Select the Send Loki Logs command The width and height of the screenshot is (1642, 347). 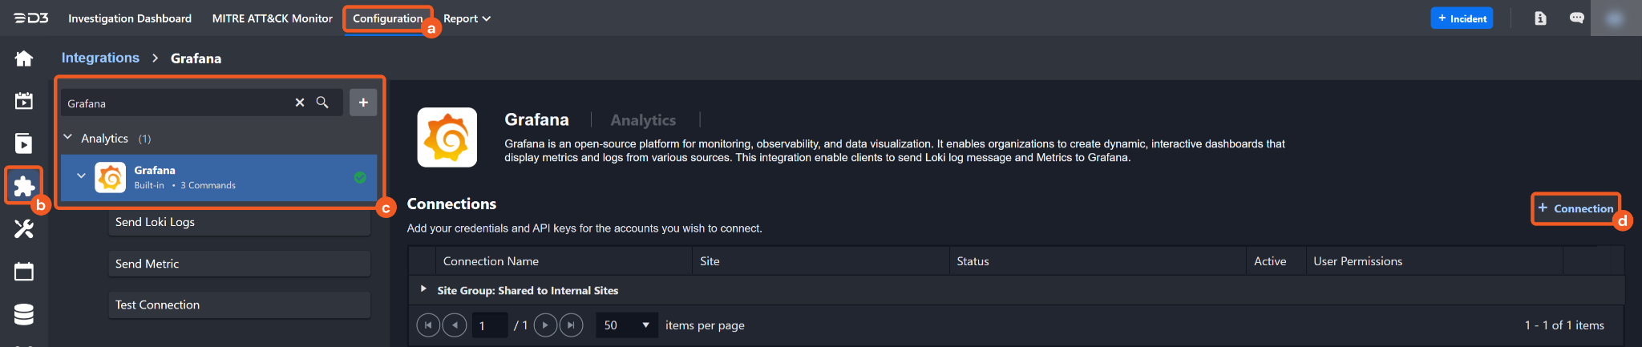tap(239, 222)
